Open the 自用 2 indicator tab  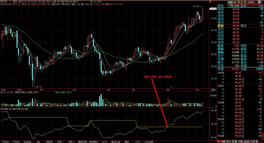(x=72, y=142)
